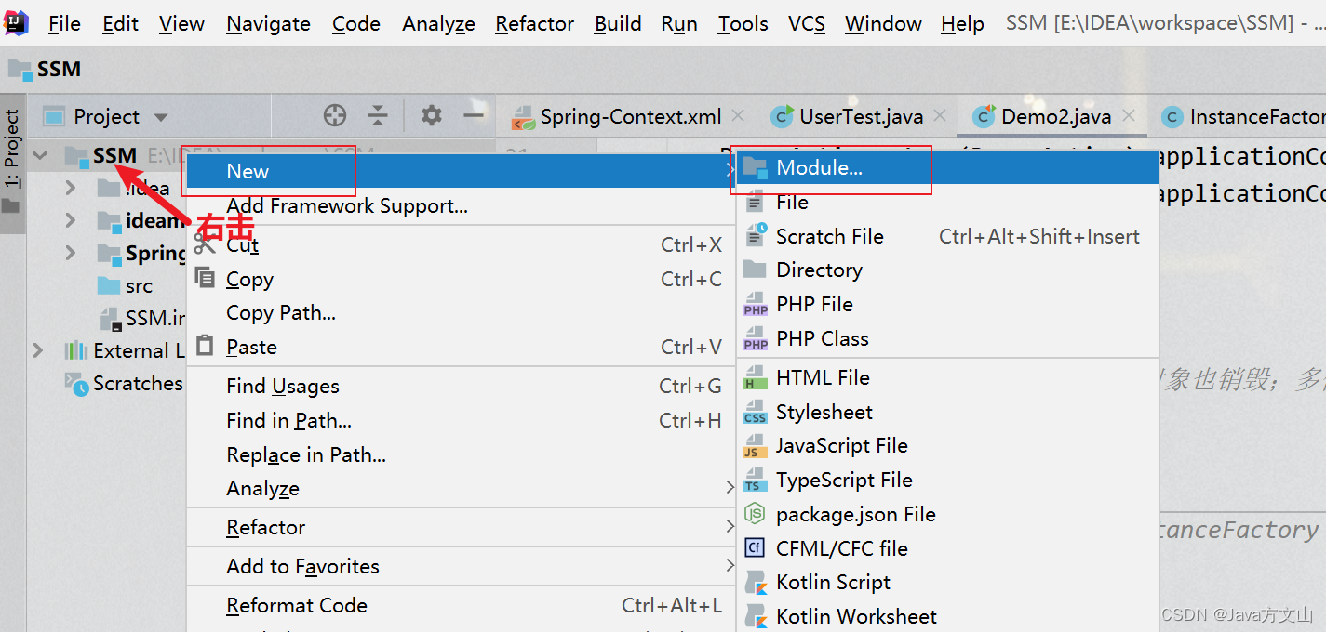Click the scissors Cut icon in context menu
The width and height of the screenshot is (1326, 632).
tap(205, 244)
